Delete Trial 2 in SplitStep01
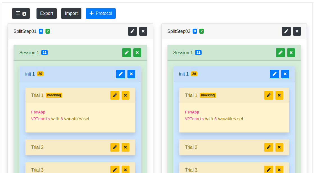Screen dimensions: 315x173 125,147
